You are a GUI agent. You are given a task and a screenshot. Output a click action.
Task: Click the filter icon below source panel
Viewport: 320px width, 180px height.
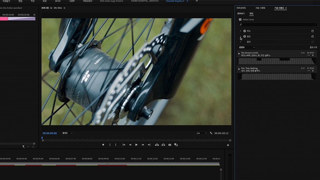(x=23, y=147)
